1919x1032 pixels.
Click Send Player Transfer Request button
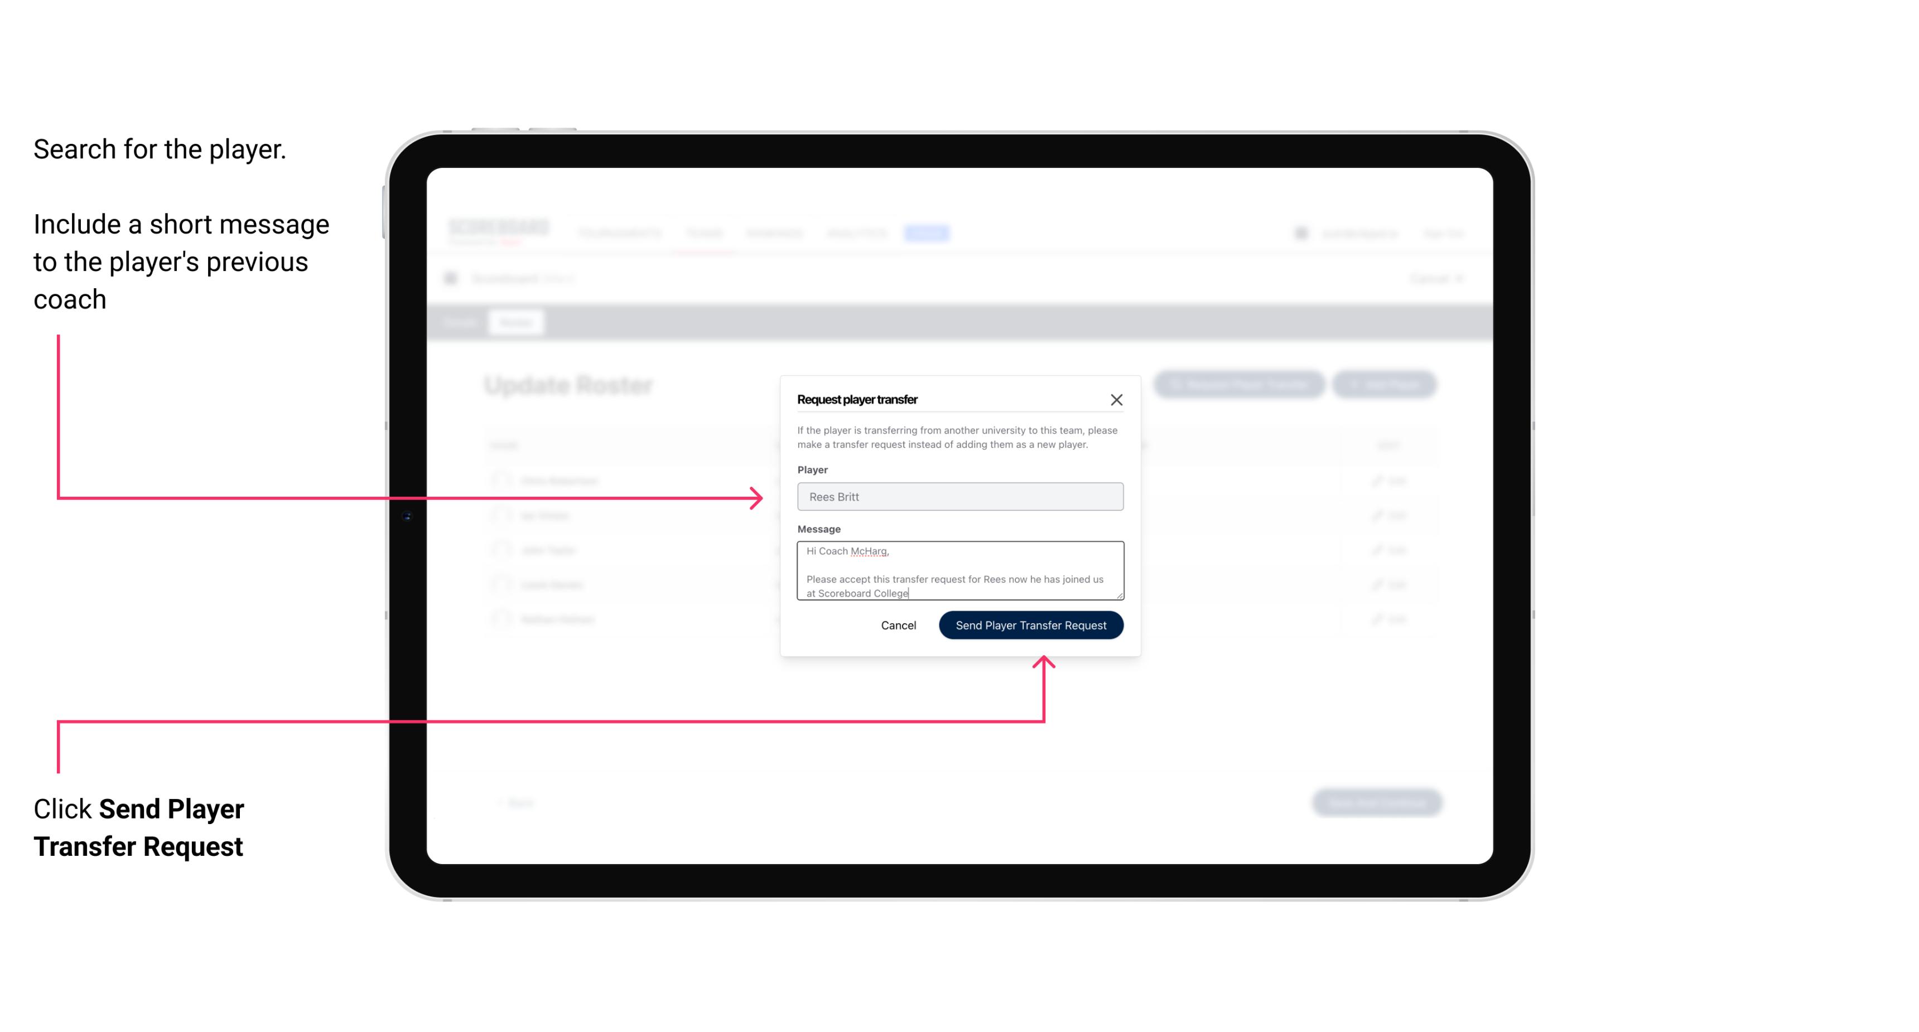click(1030, 624)
